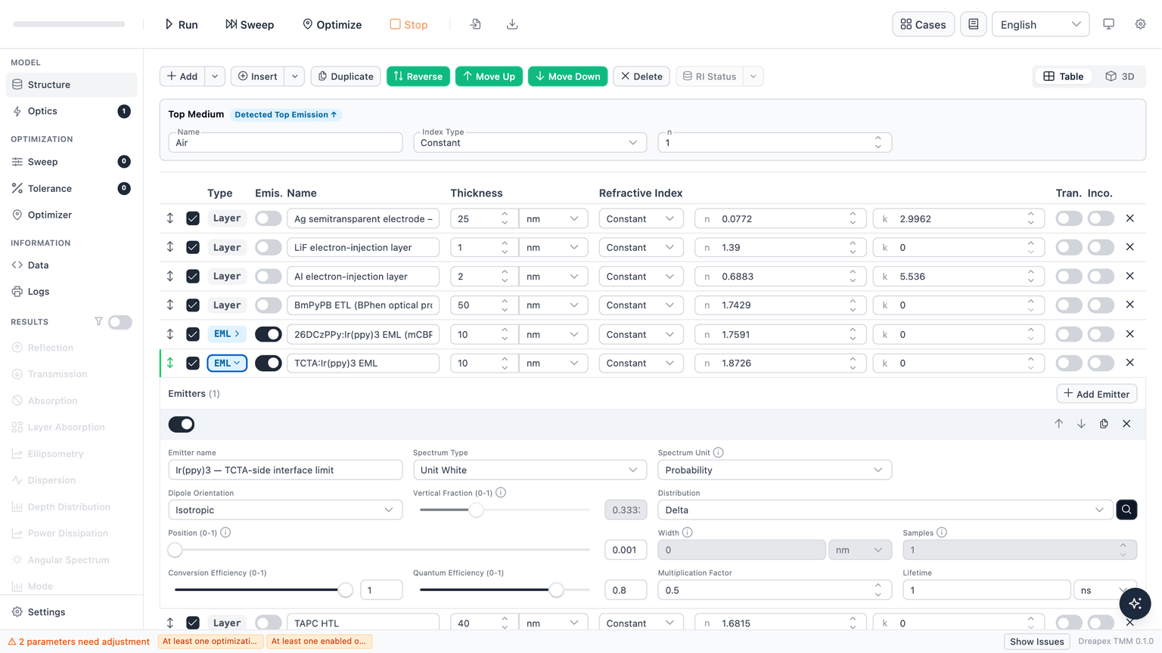
Task: Move emitter down with arrow icon
Action: [1081, 424]
